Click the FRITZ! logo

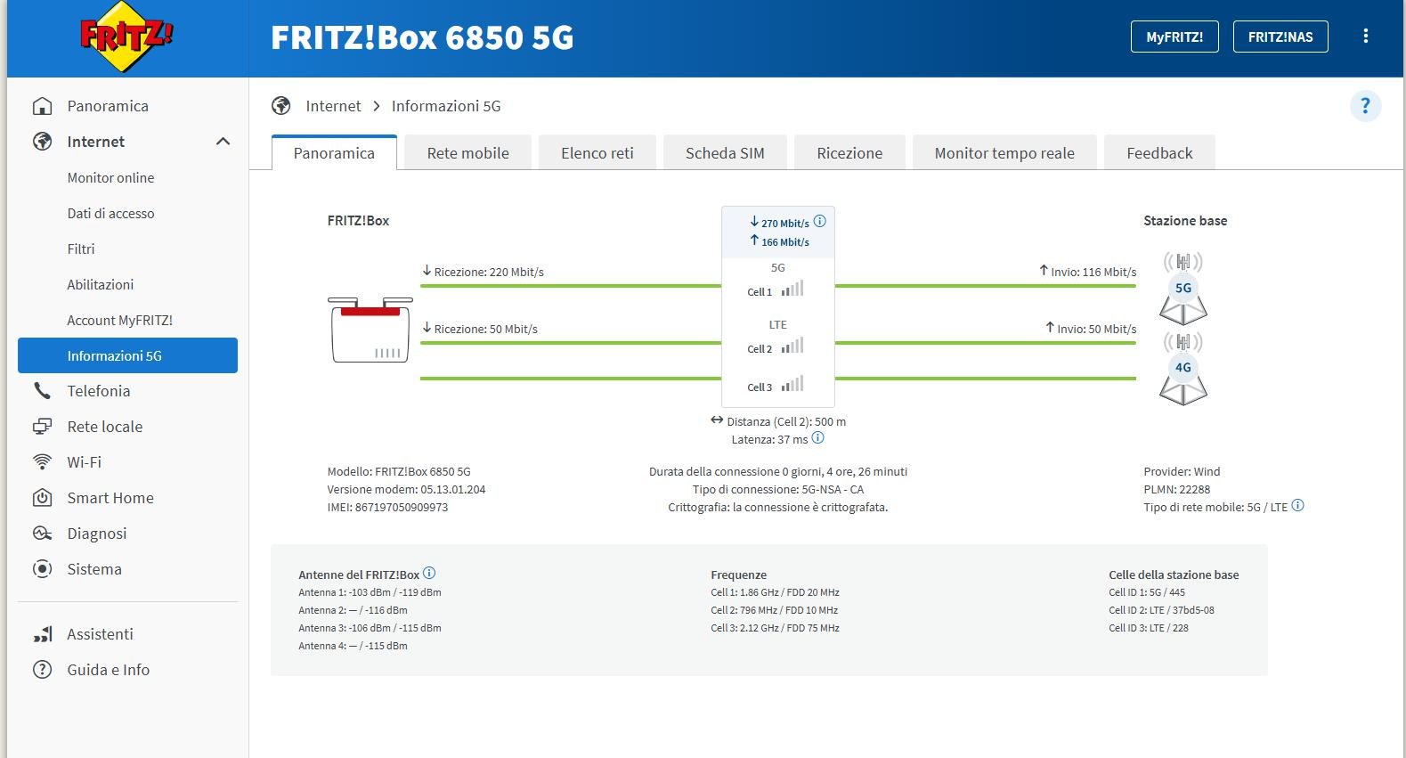(126, 37)
